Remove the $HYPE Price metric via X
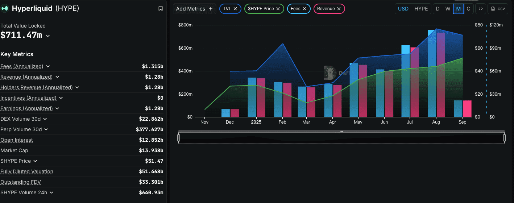Viewport: 514px width, 203px height. (x=278, y=9)
